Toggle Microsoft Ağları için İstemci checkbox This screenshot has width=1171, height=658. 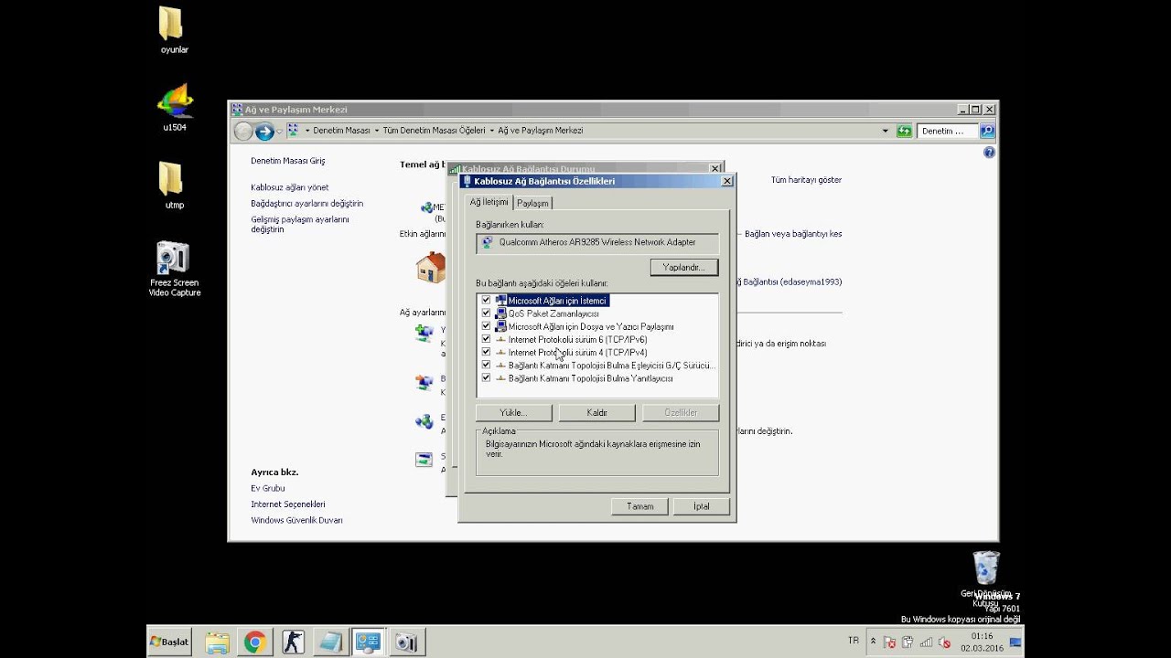pos(486,301)
